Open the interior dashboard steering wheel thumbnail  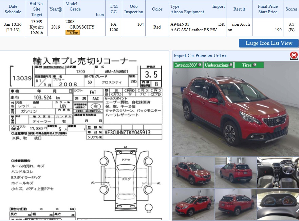coord(278,172)
